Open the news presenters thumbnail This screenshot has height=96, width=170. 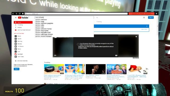117,69
